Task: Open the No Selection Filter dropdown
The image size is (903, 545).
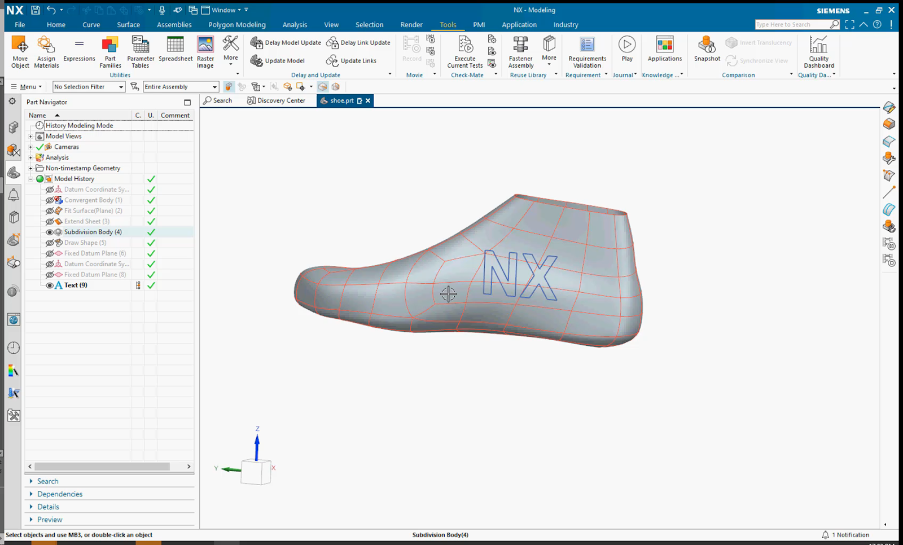Action: pos(89,87)
